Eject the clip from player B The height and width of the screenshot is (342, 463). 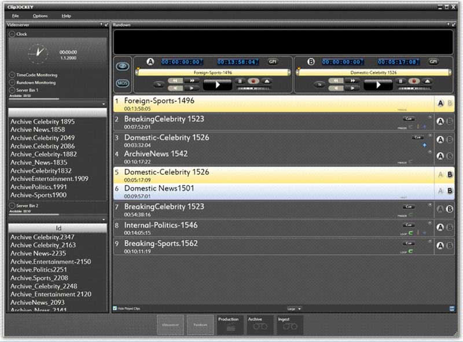(x=426, y=82)
